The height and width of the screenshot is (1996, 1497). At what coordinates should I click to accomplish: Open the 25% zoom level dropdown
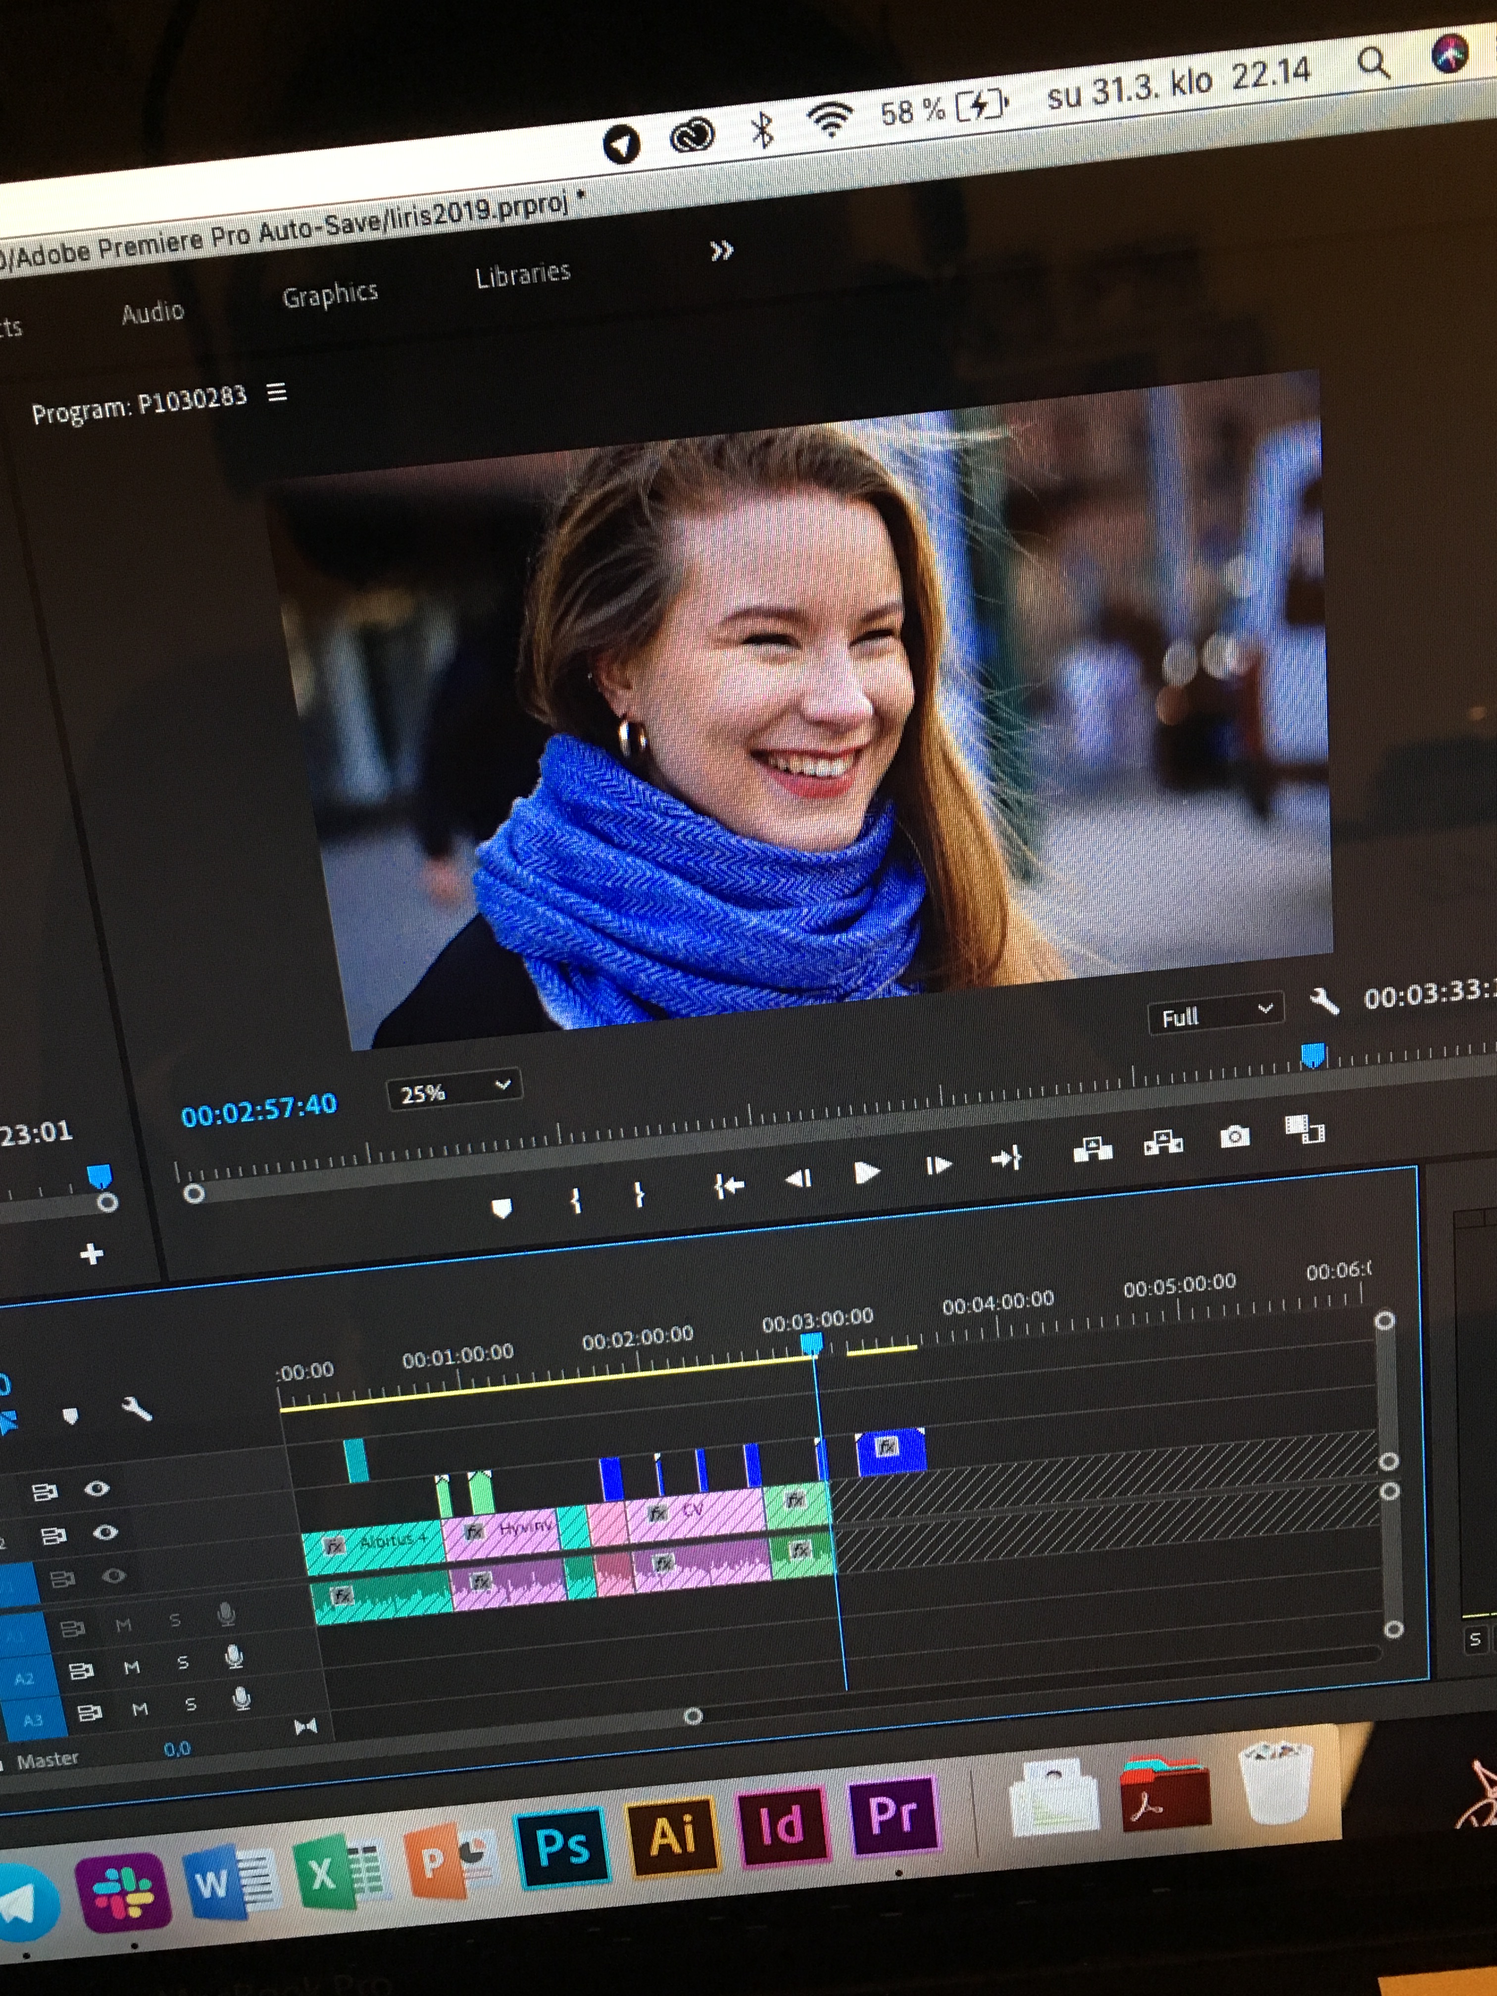pos(454,1091)
